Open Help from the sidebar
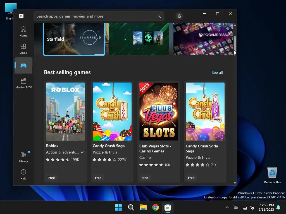Viewport: 286px width, 214px height. click(23, 174)
